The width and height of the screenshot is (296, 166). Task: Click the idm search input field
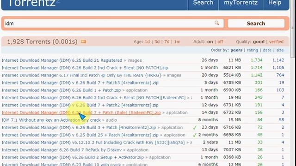coord(114,24)
